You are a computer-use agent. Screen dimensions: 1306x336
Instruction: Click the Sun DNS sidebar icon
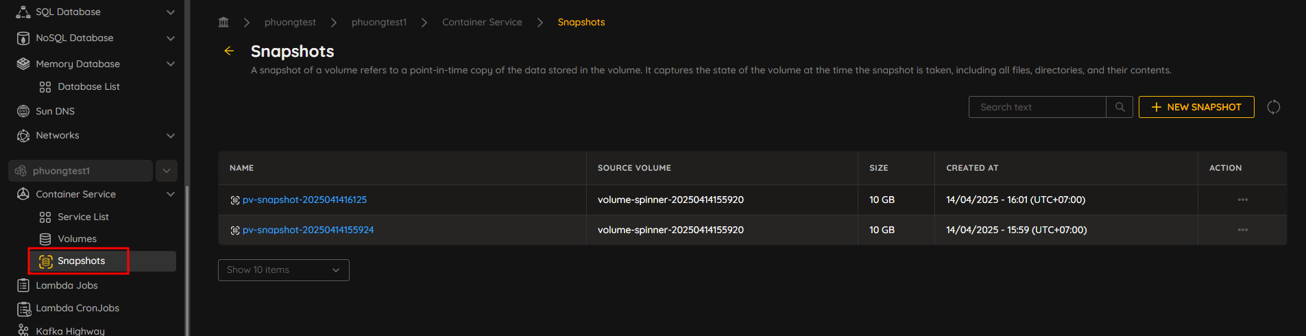pos(23,111)
